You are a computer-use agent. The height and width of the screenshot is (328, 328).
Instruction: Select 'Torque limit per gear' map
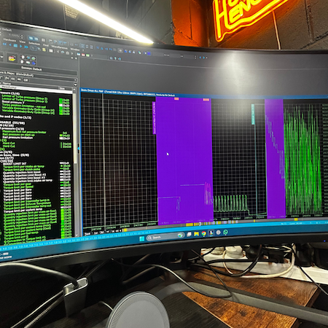coord(17,184)
